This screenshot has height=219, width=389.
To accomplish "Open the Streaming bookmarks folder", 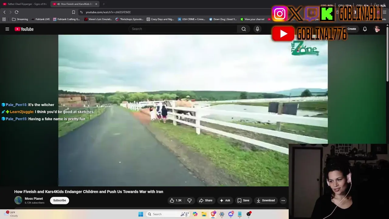I will [x=20, y=19].
